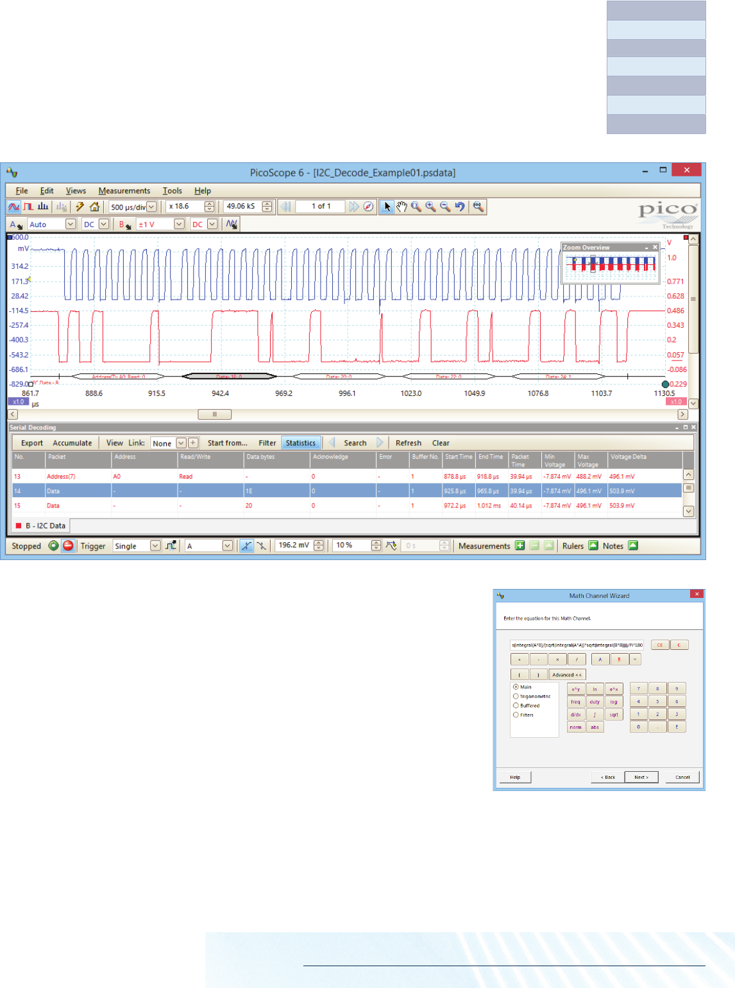The height and width of the screenshot is (988, 735).
Task: Click the green Rulers icon
Action: click(593, 546)
